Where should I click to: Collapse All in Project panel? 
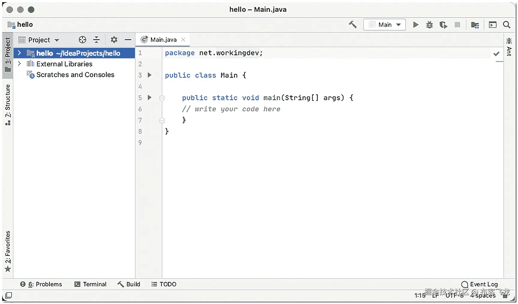pos(96,40)
